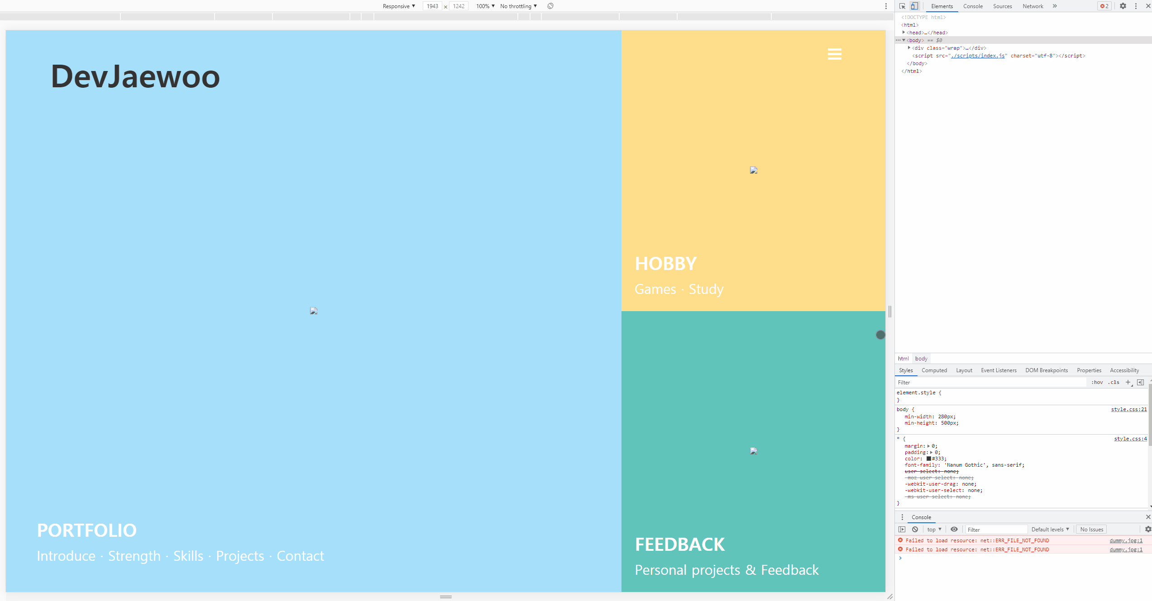Screen dimensions: 1152x601
Task: Toggle the :hov element state panel
Action: click(1097, 382)
